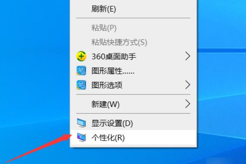Click the 图形属性 Intel graphics icon
The height and width of the screenshot is (164, 246).
(x=81, y=71)
